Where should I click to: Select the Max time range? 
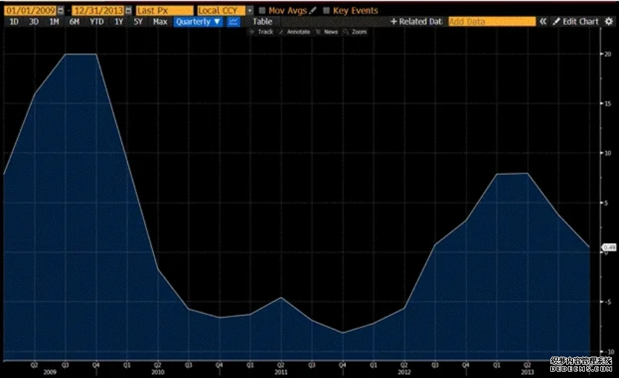pyautogui.click(x=160, y=21)
